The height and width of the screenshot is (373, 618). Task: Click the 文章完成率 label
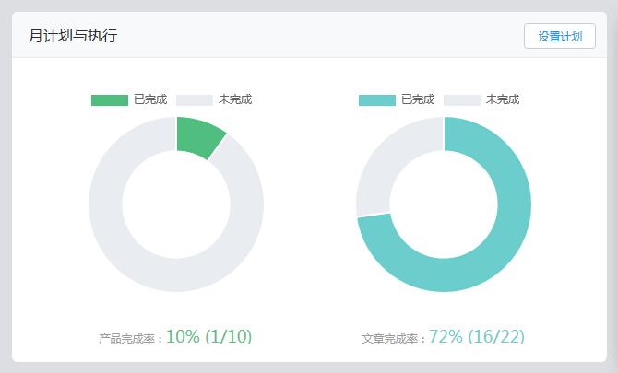point(394,339)
